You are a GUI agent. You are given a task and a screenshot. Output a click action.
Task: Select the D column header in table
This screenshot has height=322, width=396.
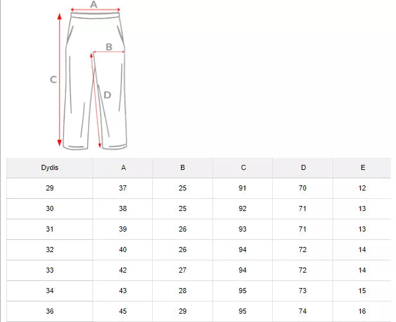303,168
